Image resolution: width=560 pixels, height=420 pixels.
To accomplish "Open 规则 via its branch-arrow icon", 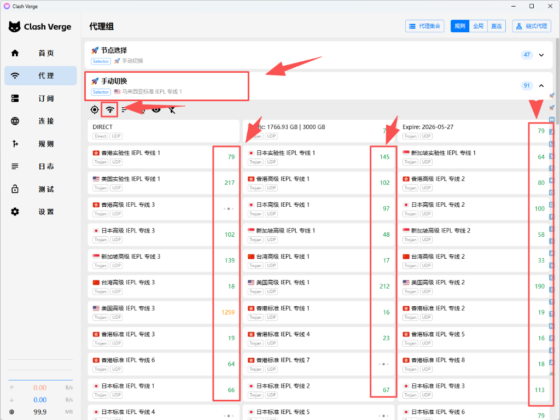I will [15, 144].
